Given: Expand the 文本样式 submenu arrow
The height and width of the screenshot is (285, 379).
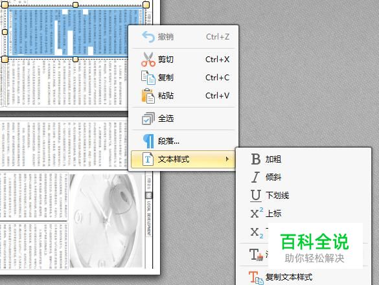Looking at the screenshot, I should click(227, 159).
